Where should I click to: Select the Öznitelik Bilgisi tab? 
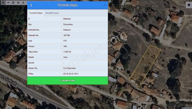(36, 13)
